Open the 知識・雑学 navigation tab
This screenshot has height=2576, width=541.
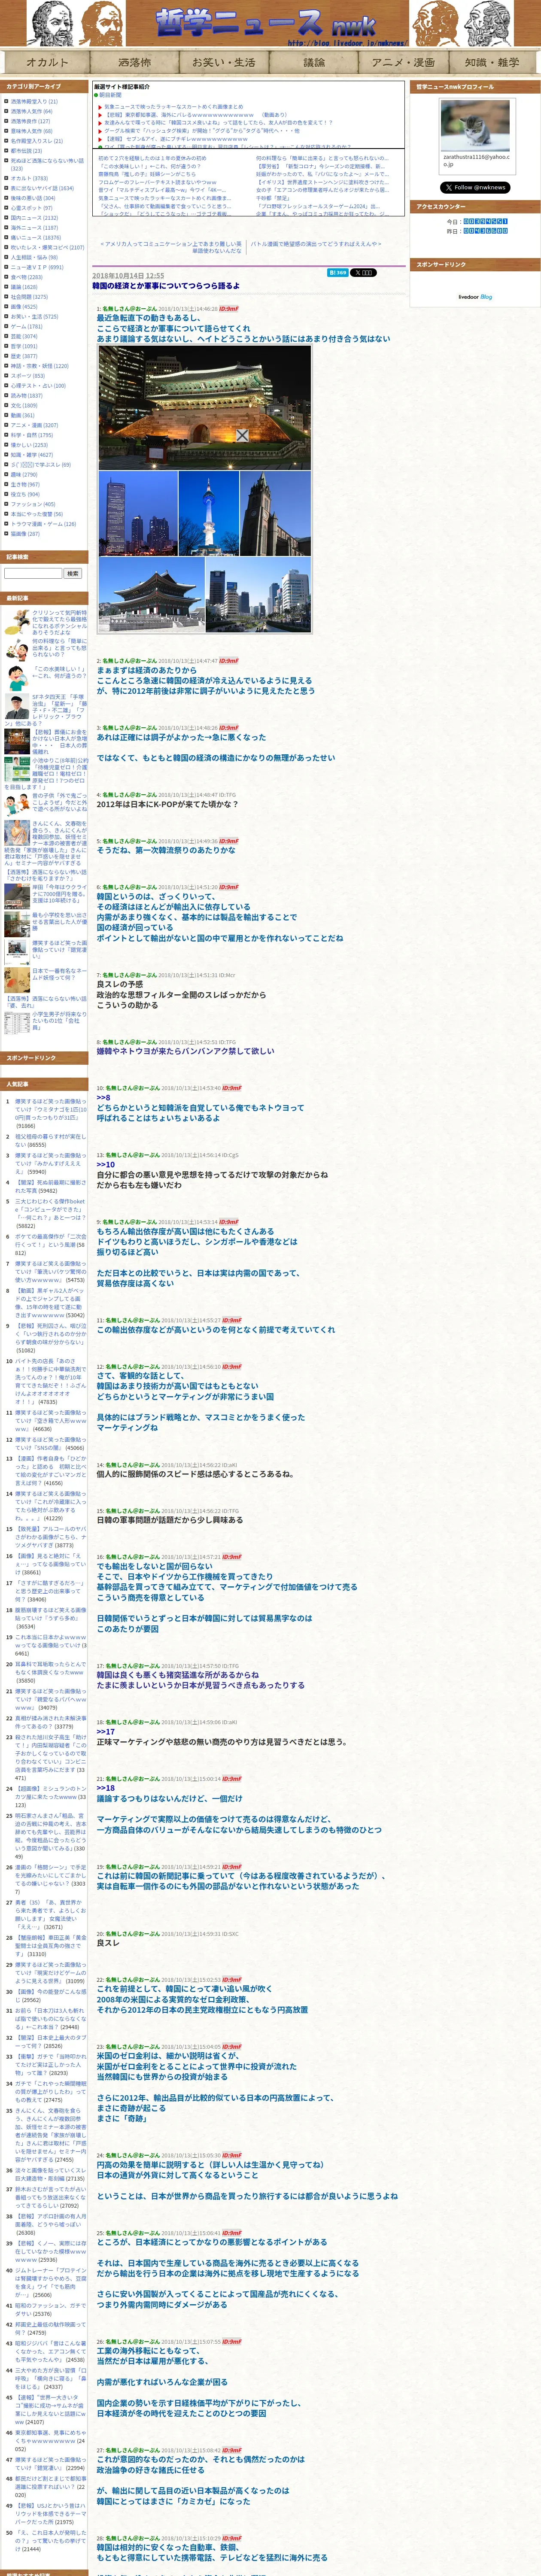point(492,62)
